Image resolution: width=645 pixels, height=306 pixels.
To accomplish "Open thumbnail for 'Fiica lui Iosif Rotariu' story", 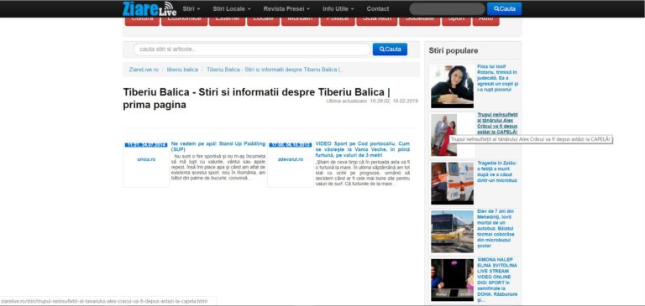I will pos(452,86).
